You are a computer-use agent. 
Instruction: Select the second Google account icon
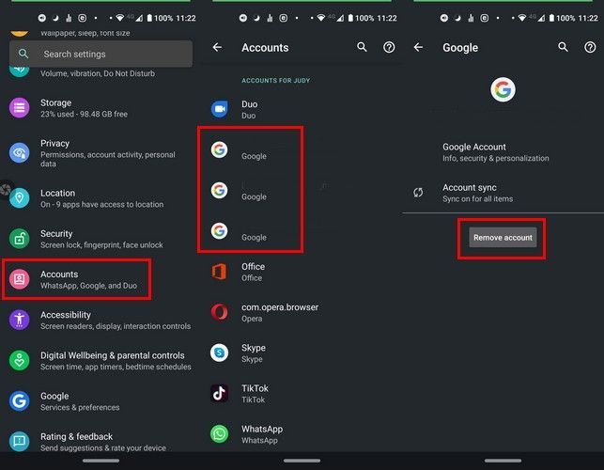click(x=220, y=190)
